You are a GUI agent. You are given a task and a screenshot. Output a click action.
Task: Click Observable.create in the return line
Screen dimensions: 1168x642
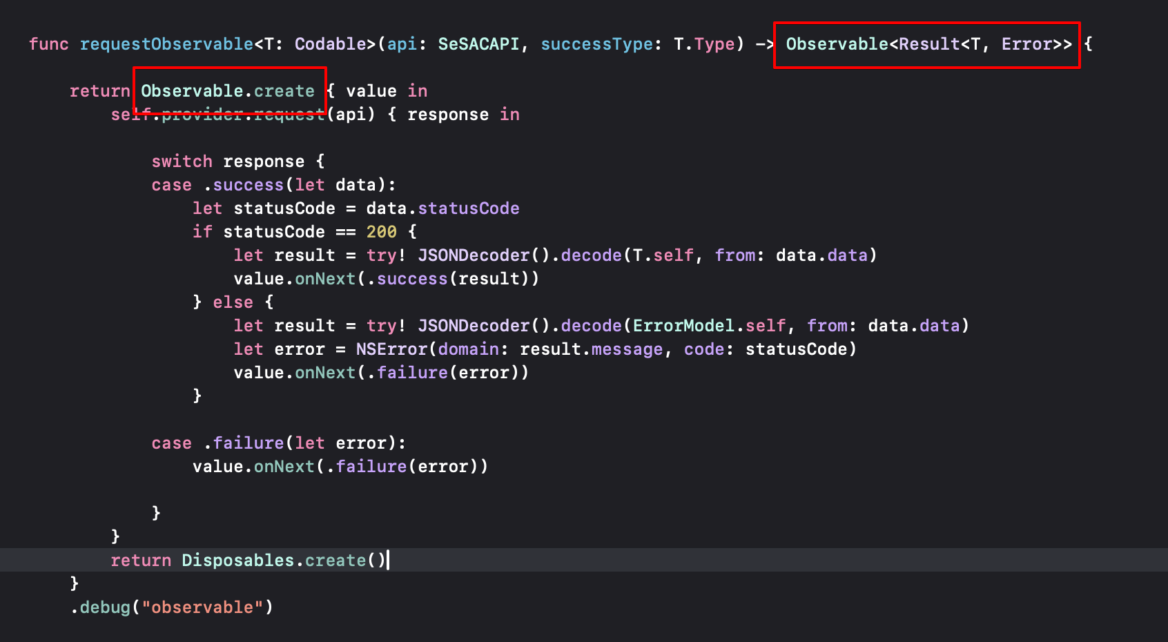[x=228, y=91]
